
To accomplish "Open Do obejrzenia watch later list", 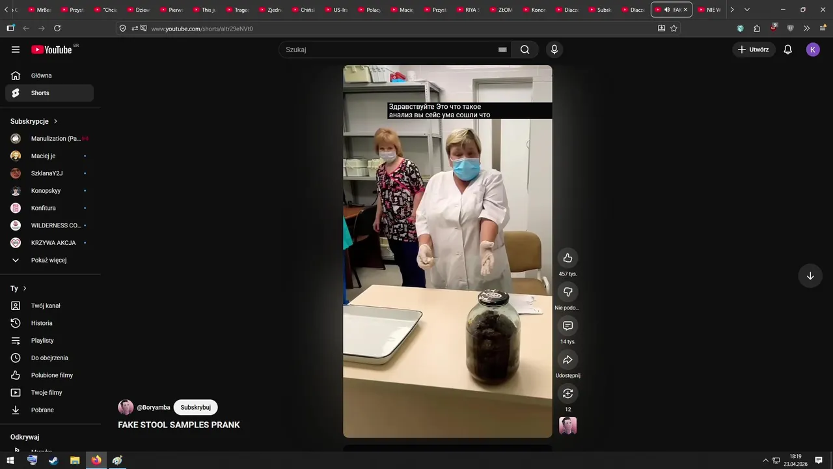I will (x=49, y=358).
